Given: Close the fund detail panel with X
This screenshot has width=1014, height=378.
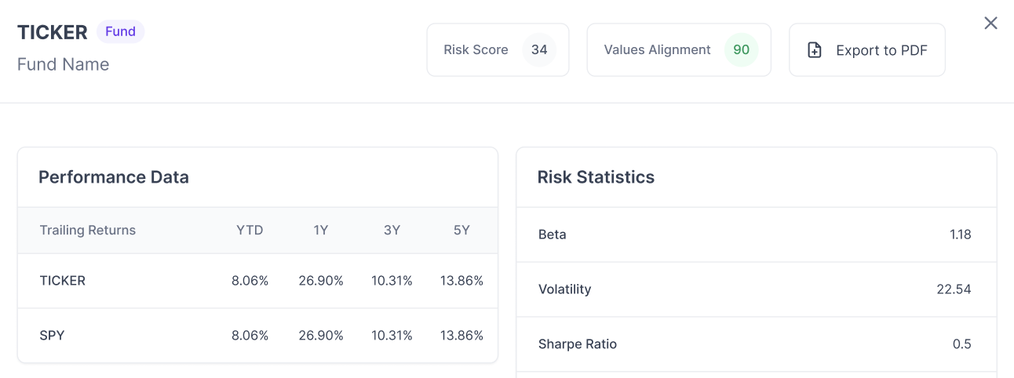Looking at the screenshot, I should pos(991,24).
